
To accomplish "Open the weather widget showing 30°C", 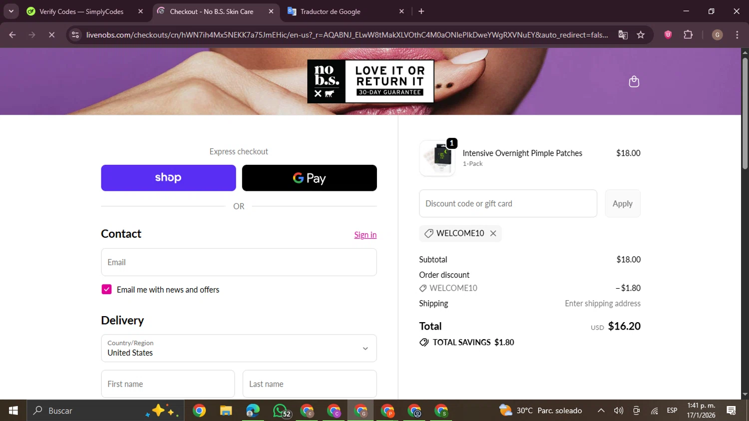I will point(541,411).
